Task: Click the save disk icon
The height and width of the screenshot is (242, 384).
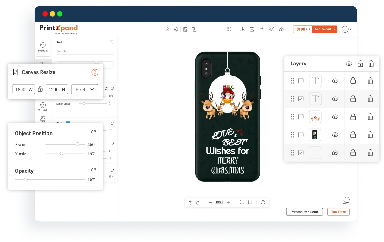Action: 252,29
